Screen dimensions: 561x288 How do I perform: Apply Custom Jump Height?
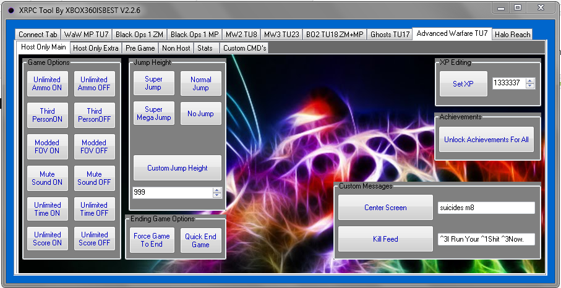click(x=178, y=168)
